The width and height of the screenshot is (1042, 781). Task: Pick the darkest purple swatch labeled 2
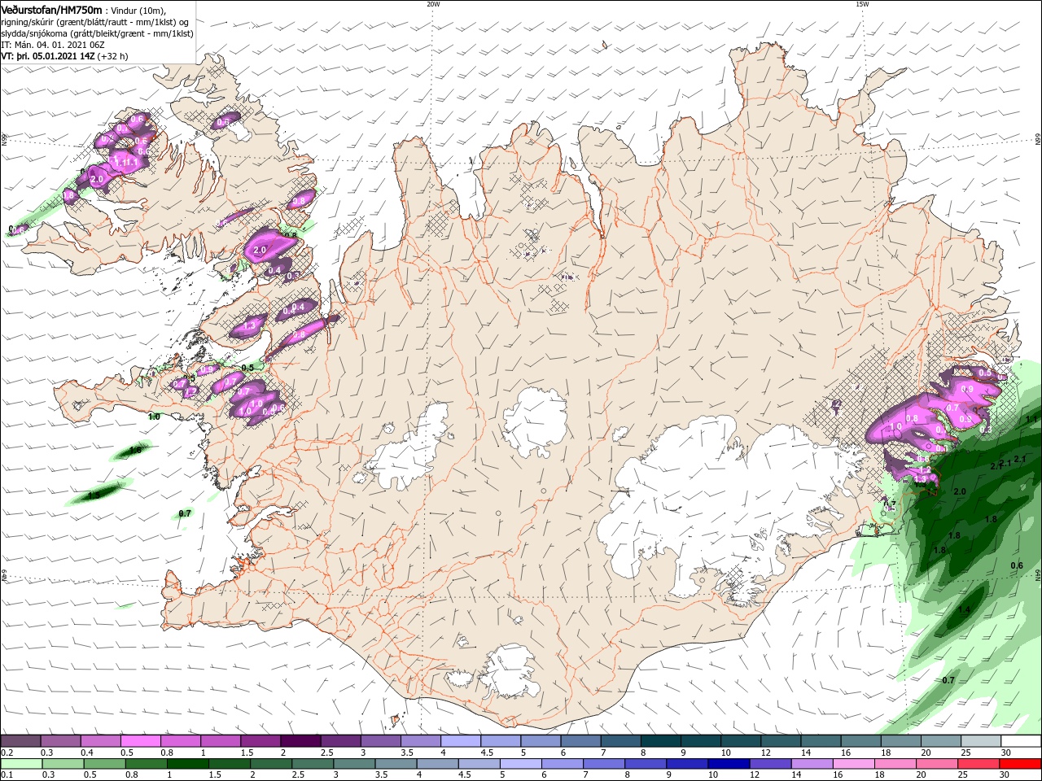300,741
